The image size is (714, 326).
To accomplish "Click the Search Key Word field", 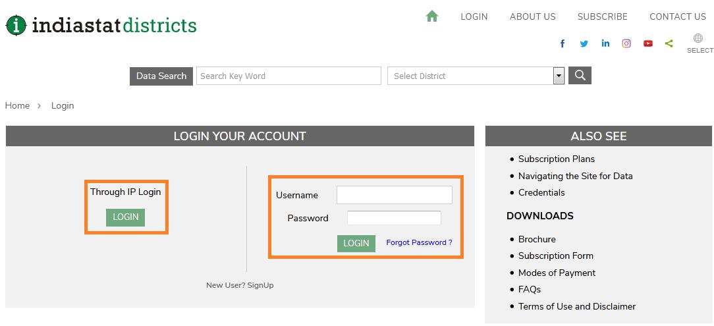I will 288,76.
